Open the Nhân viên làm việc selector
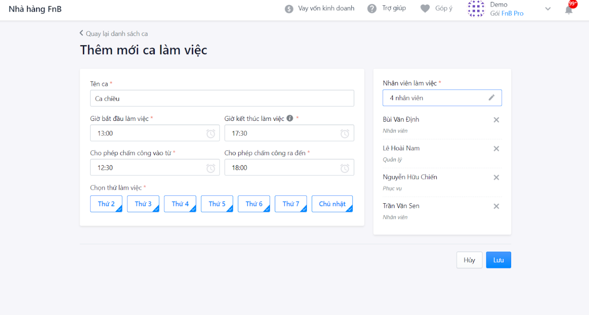 tap(442, 98)
